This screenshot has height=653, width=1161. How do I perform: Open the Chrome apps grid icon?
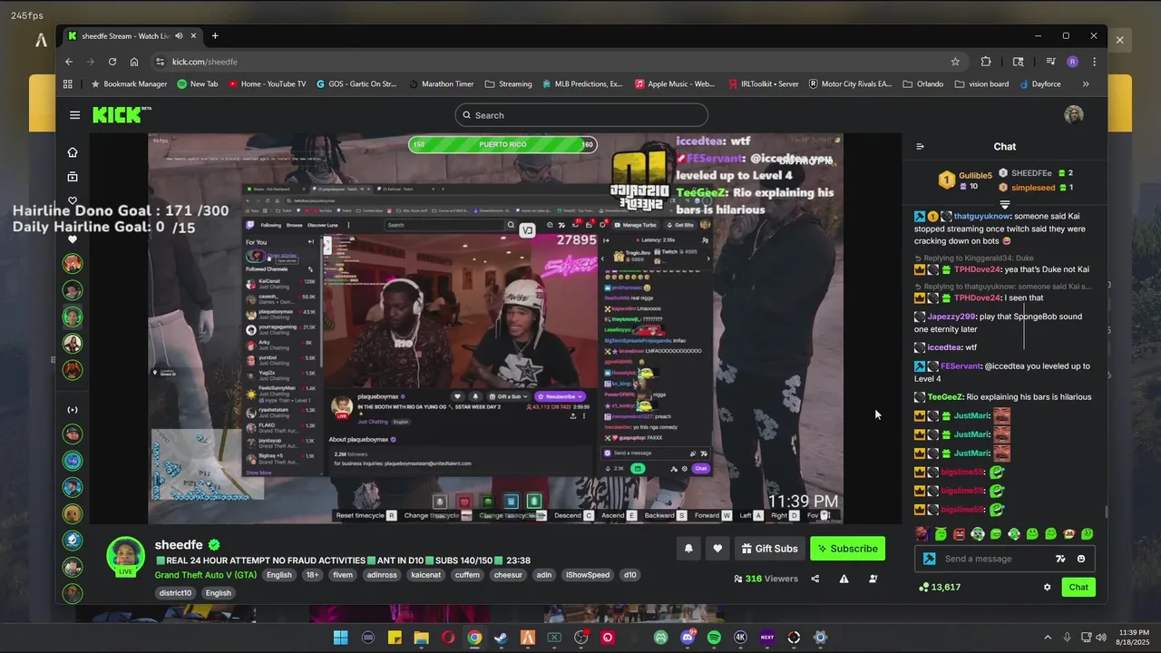pyautogui.click(x=68, y=83)
